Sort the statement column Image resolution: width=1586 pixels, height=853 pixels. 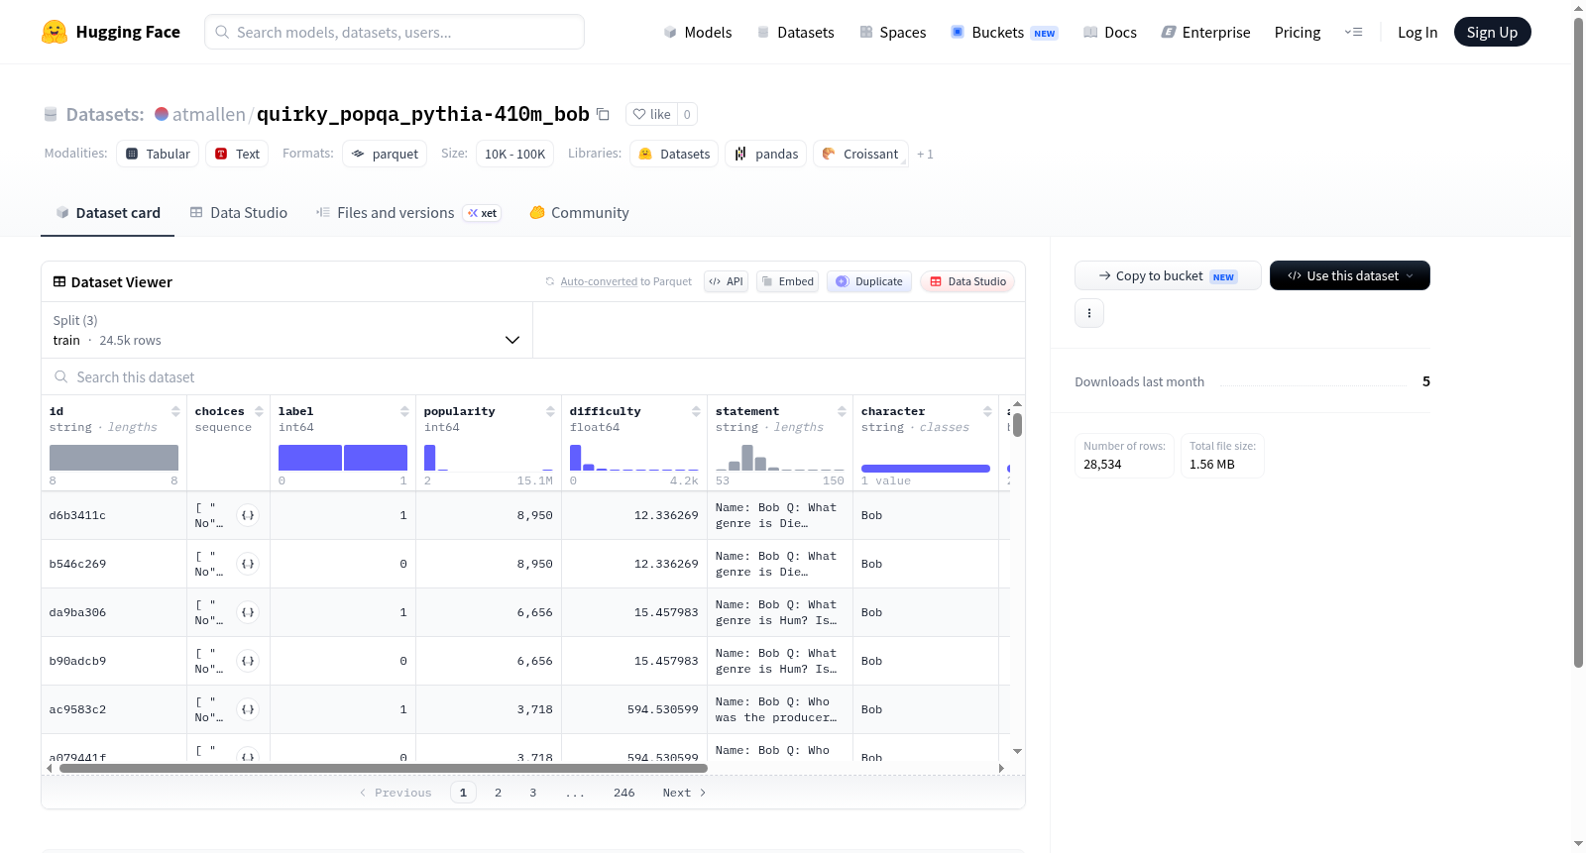[842, 411]
